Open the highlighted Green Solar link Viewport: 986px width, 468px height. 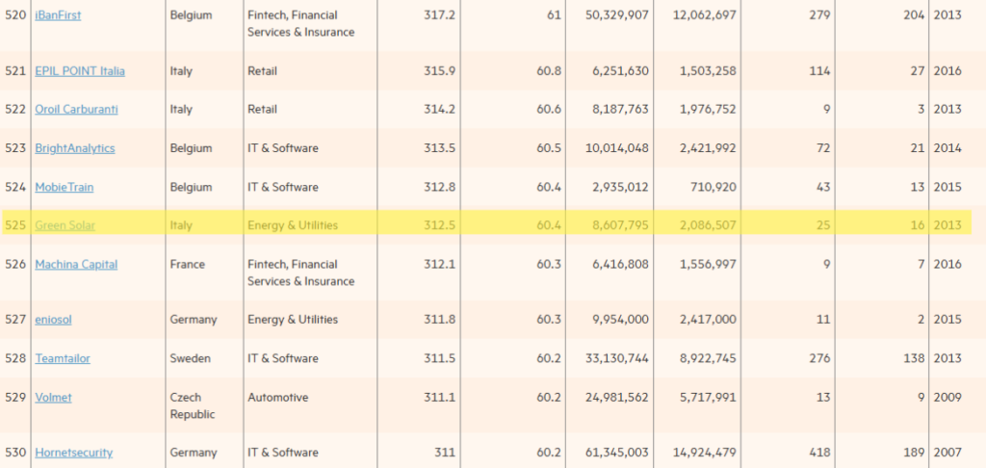pyautogui.click(x=65, y=225)
